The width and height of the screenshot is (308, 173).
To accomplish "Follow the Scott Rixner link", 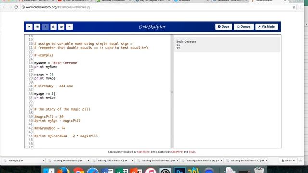I will 143,152.
